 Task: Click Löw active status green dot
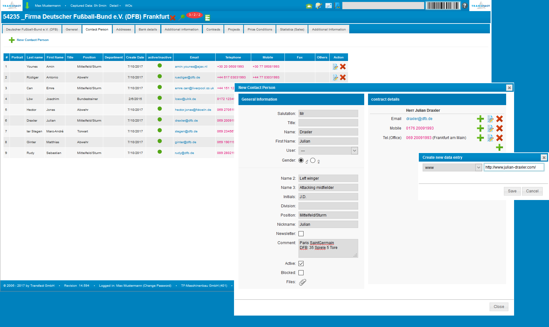(160, 98)
